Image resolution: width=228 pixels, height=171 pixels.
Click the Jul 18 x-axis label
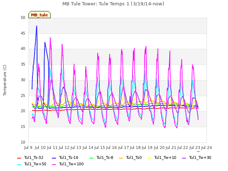click(x=135, y=147)
